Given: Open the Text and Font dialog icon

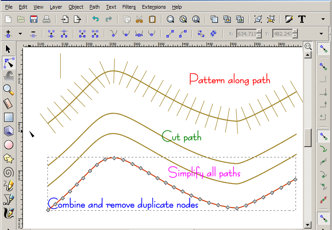Looking at the screenshot, I should [301, 19].
